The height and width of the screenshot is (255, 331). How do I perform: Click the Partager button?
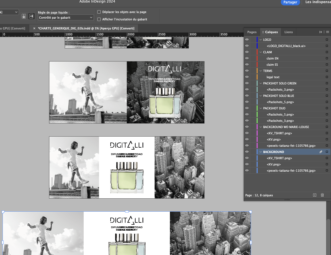(290, 2)
